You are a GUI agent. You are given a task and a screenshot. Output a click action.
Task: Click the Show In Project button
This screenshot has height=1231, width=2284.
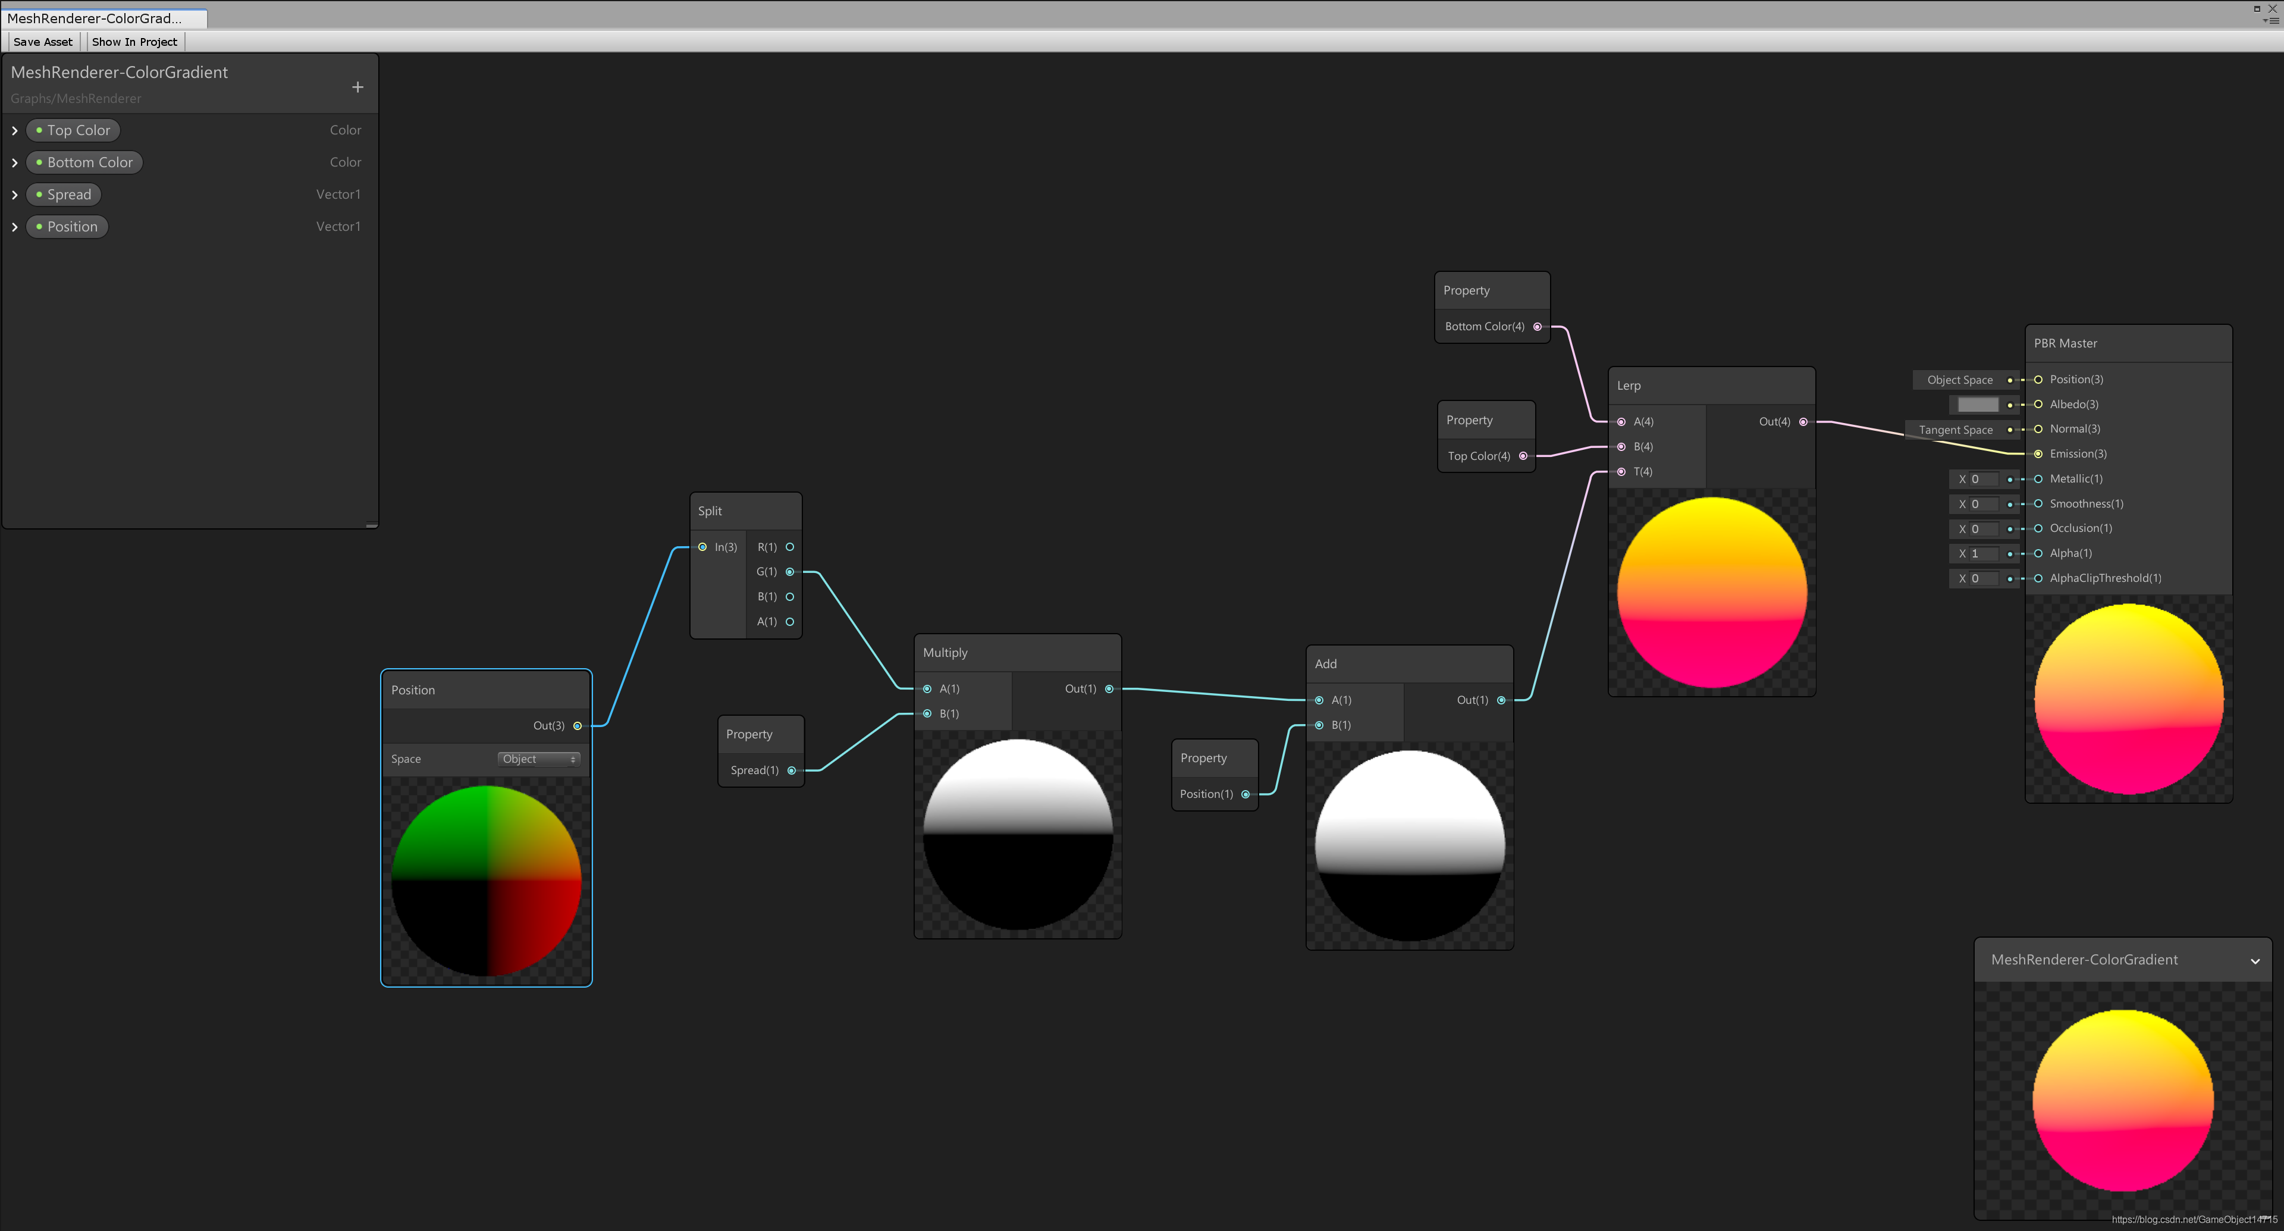[x=134, y=42]
